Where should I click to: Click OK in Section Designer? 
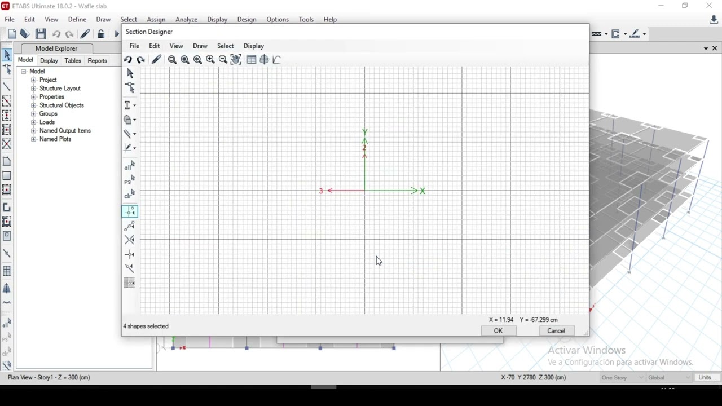point(498,331)
